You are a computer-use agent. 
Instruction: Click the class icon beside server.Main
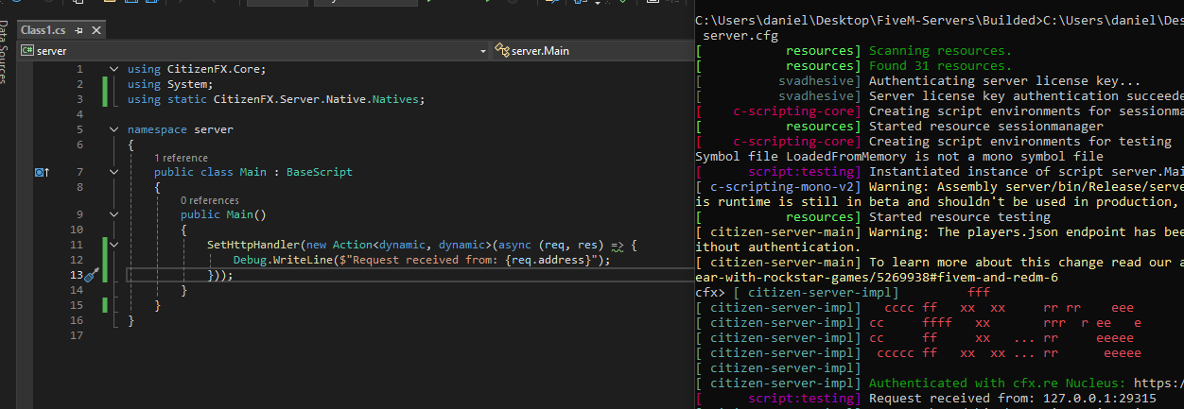click(x=502, y=50)
